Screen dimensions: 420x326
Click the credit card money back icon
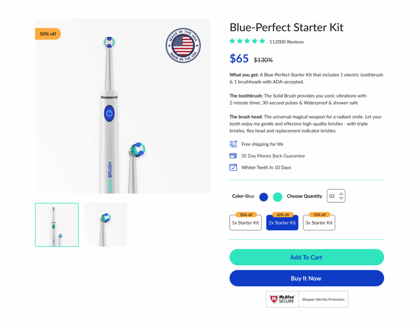coord(233,156)
